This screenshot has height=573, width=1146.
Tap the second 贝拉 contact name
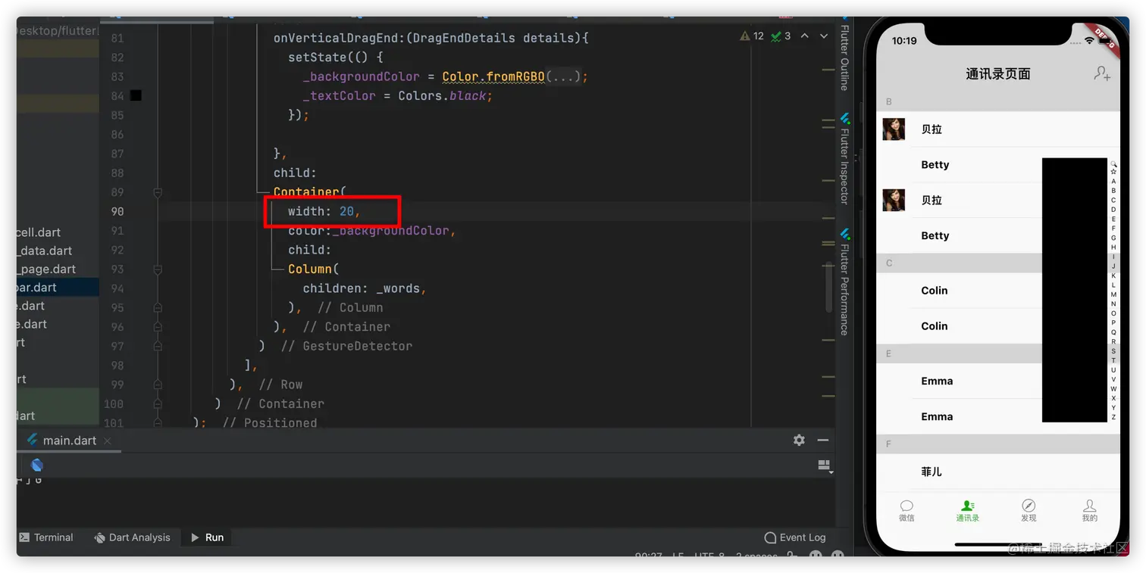(x=932, y=200)
